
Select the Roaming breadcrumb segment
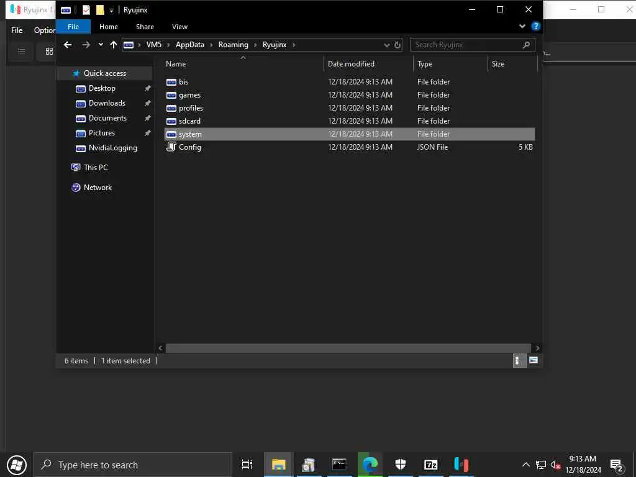(234, 45)
